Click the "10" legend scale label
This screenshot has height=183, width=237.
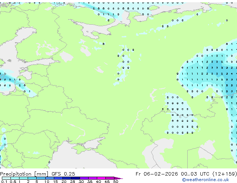[x=47, y=182]
